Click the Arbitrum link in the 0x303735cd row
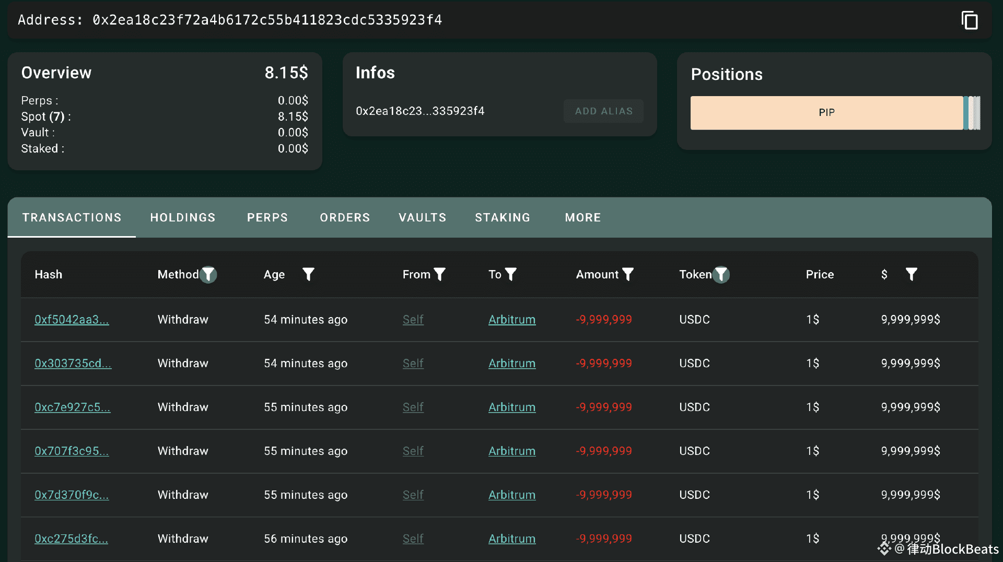Screen dimensions: 1003x562 pos(511,364)
